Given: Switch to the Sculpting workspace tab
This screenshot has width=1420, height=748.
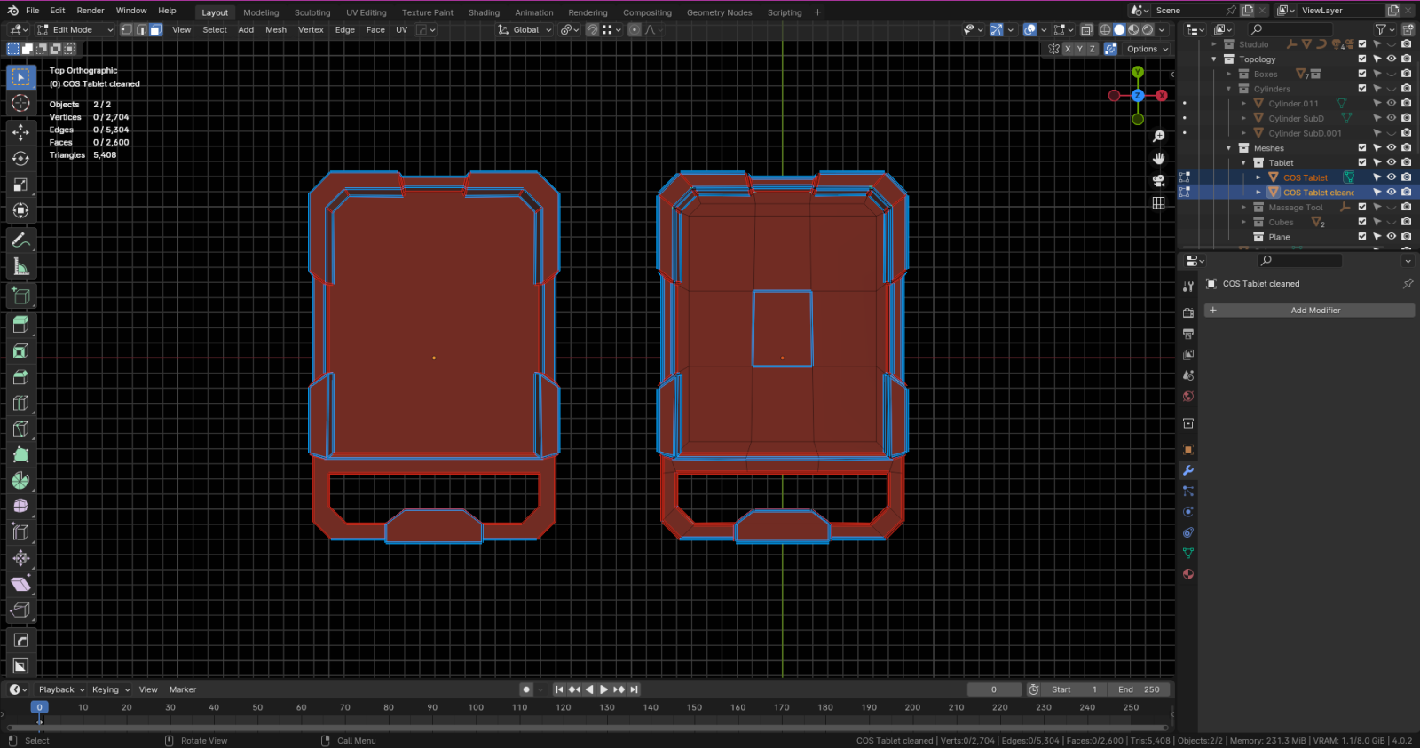Looking at the screenshot, I should click(x=312, y=12).
